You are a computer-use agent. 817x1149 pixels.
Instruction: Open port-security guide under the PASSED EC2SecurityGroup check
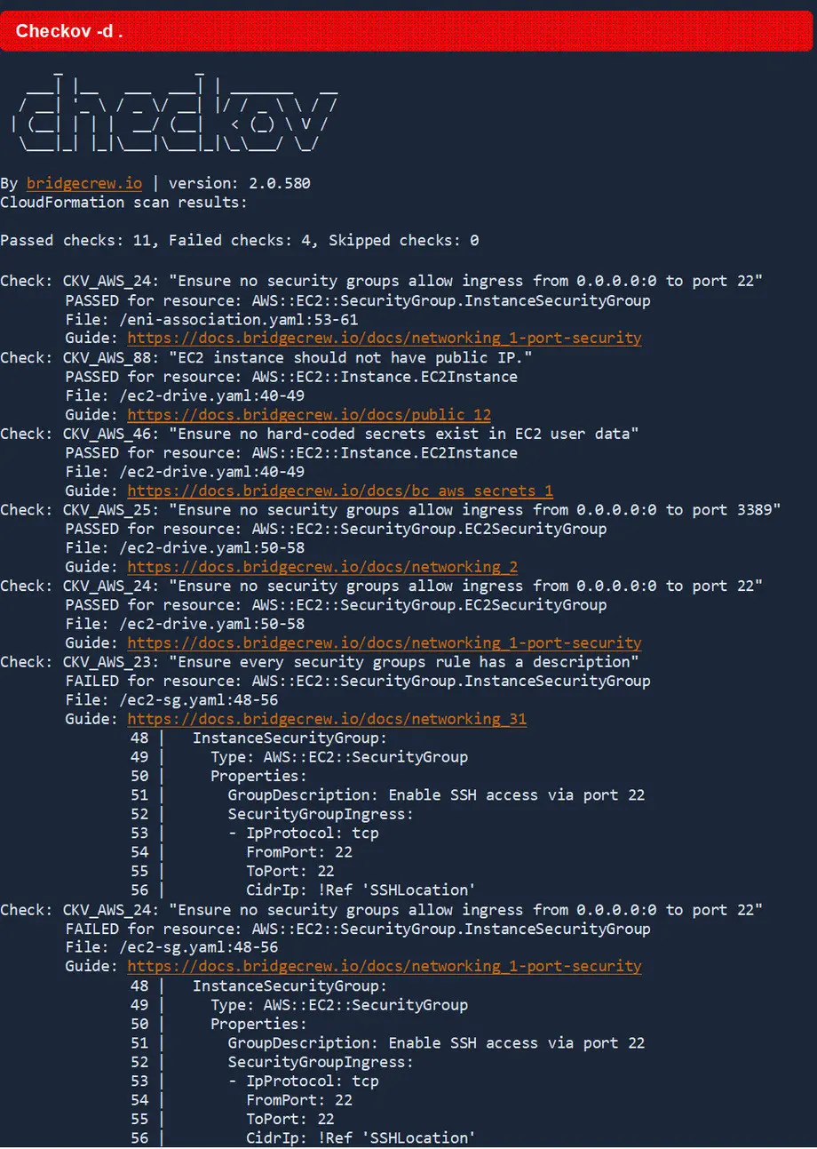pos(384,642)
